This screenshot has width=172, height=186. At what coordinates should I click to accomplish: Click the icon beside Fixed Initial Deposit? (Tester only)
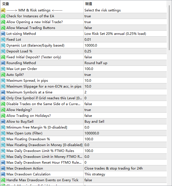3,57
